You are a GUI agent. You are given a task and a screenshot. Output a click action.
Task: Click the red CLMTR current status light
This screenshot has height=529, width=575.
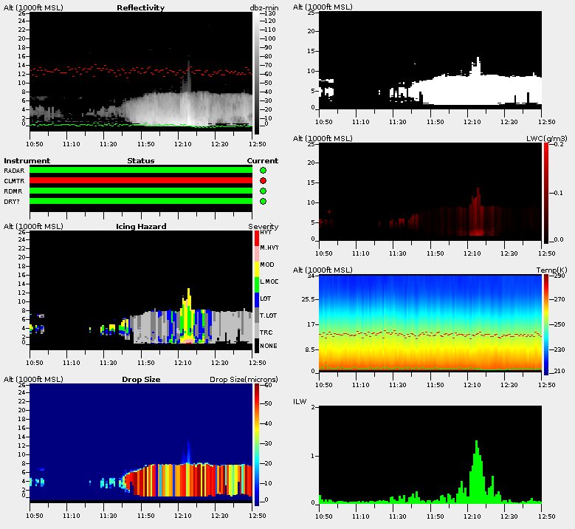click(264, 181)
